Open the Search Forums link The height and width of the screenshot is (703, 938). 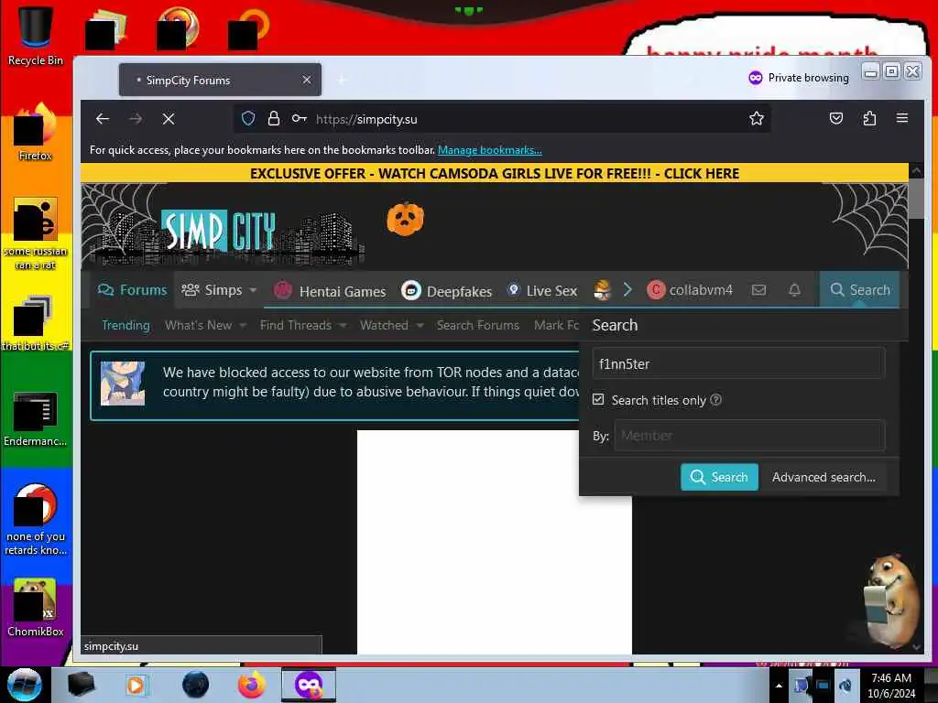click(477, 325)
